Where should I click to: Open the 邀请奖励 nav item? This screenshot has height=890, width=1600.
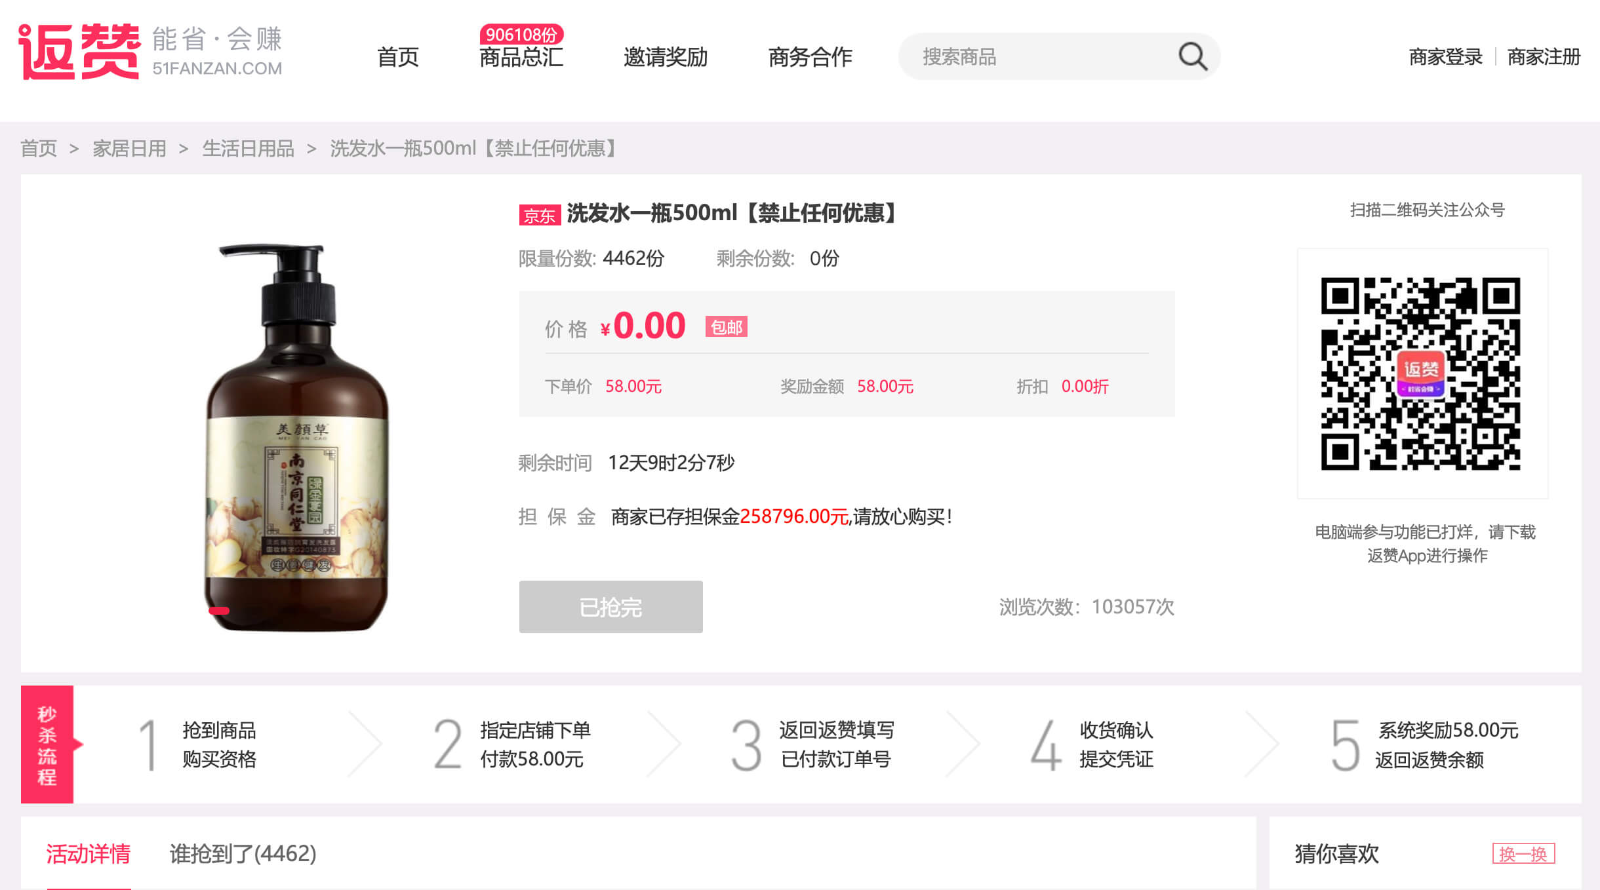point(666,57)
